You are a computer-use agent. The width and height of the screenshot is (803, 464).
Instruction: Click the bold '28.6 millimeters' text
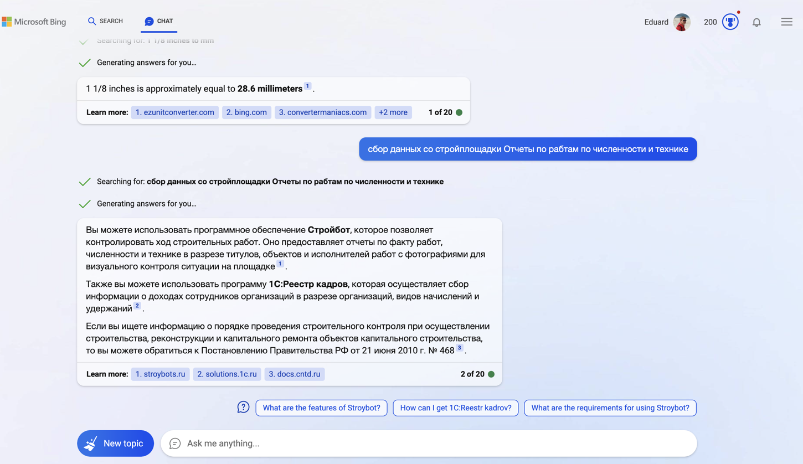[x=270, y=89]
